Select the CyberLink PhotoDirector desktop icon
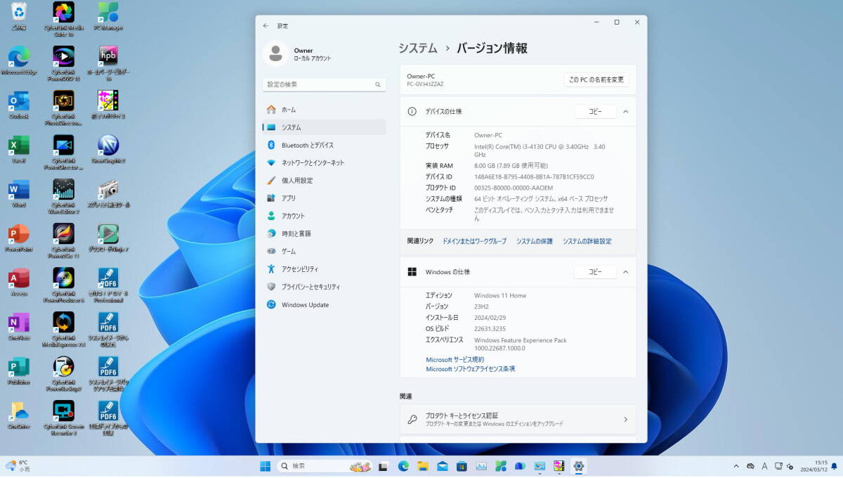The width and height of the screenshot is (843, 478). (63, 108)
